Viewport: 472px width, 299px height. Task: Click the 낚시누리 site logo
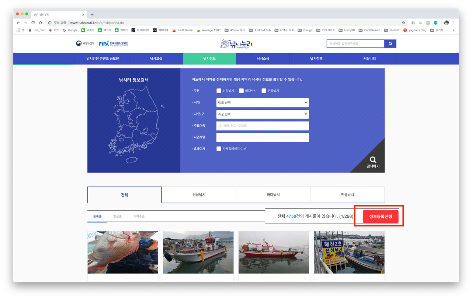(x=236, y=44)
